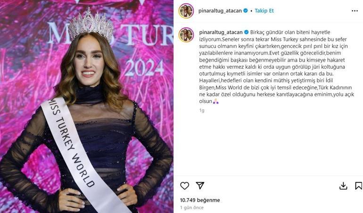Open pinaraltug_atacan profile from the caption username
The height and width of the screenshot is (213, 363).
click(x=221, y=32)
